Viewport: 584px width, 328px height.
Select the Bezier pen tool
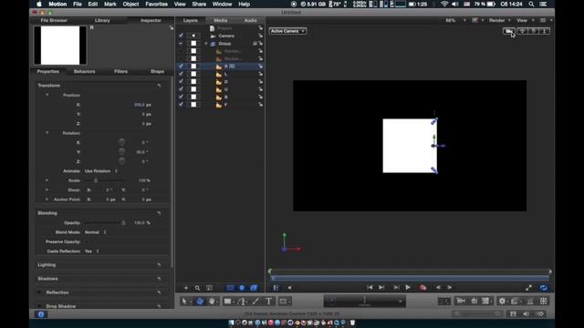pyautogui.click(x=241, y=302)
